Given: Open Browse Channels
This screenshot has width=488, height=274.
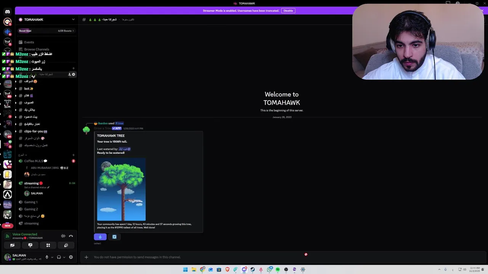Looking at the screenshot, I should (36, 49).
